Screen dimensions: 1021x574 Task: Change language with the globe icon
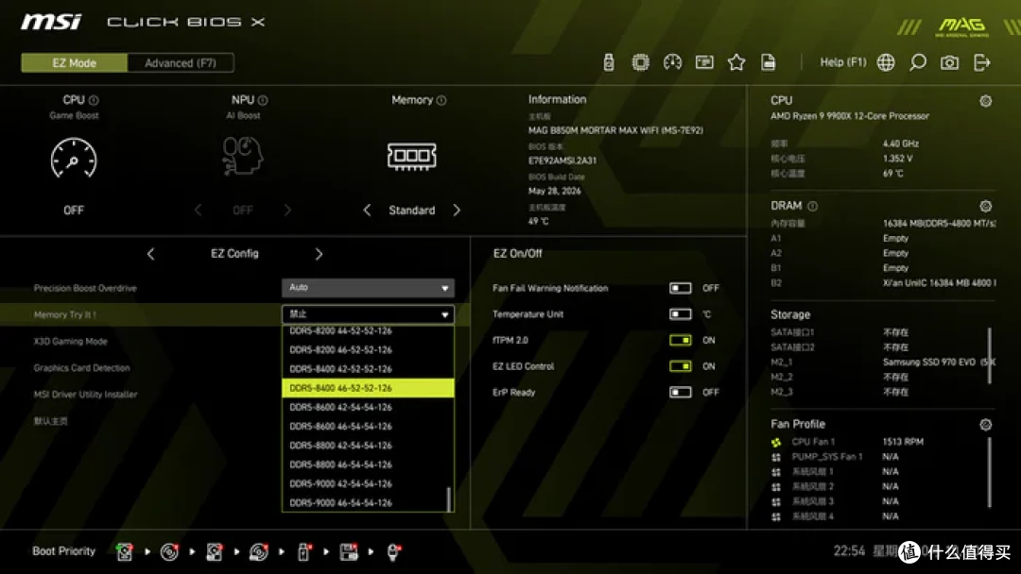[886, 62]
